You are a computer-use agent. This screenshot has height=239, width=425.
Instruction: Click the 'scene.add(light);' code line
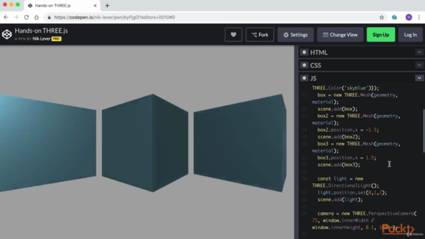tap(340, 200)
